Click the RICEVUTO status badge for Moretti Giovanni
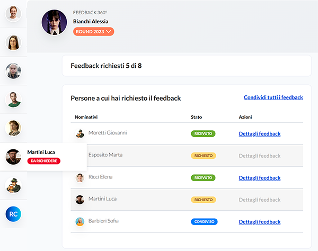Image resolution: width=318 pixels, height=251 pixels. pyautogui.click(x=202, y=134)
